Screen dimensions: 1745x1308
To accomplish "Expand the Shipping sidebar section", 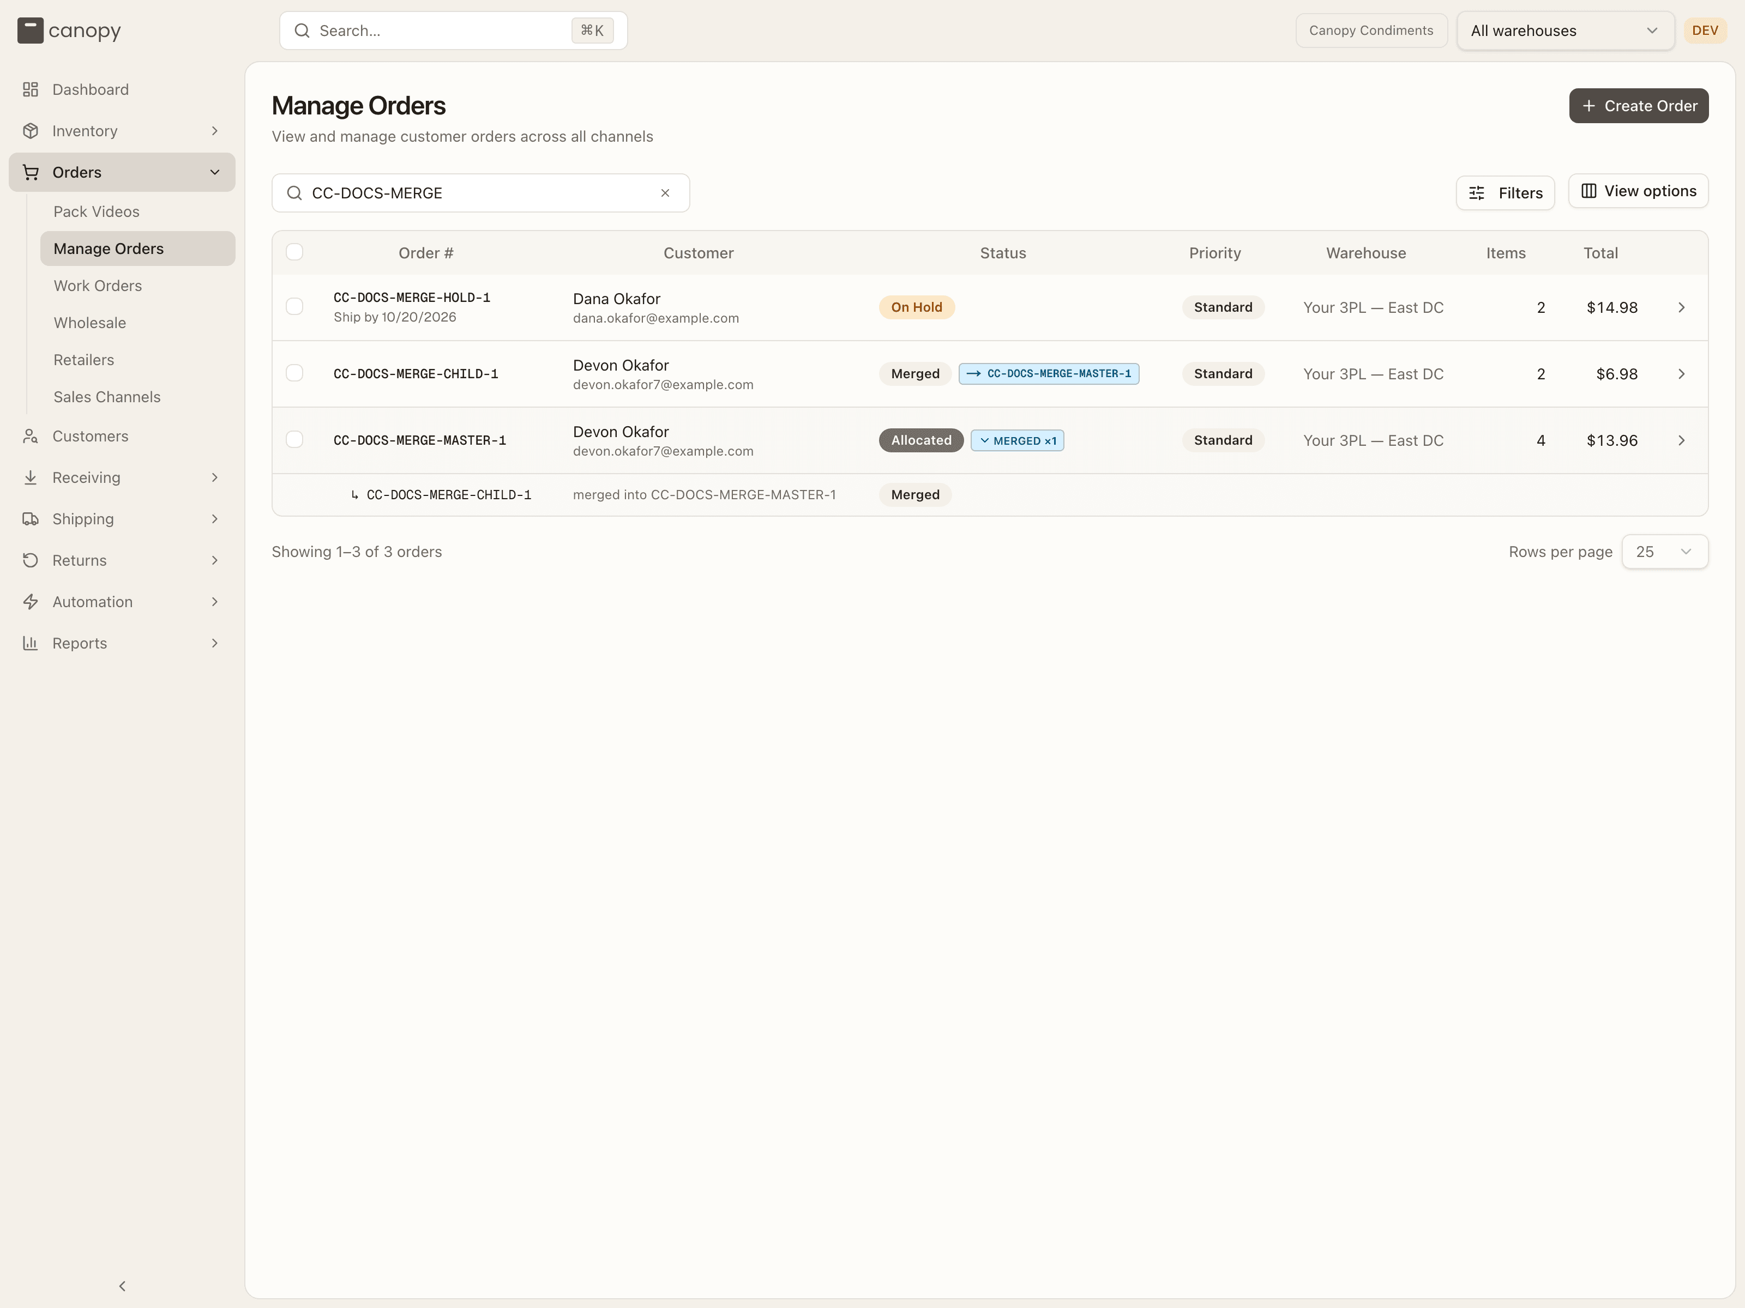I will point(122,519).
